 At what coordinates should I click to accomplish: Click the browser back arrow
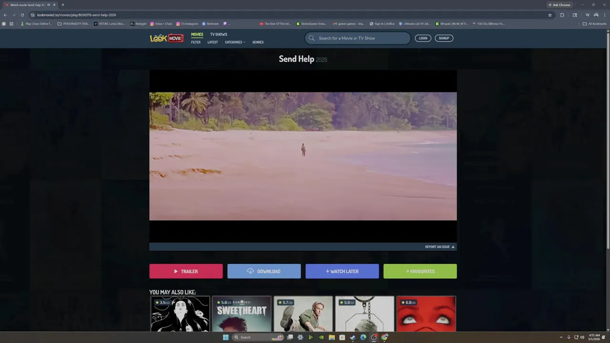tap(5, 15)
